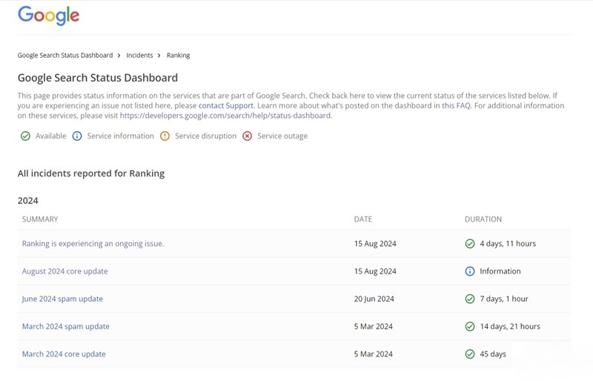Click chevron between Incidents and Ranking breadcrumbs
The image size is (593, 381).
click(159, 56)
